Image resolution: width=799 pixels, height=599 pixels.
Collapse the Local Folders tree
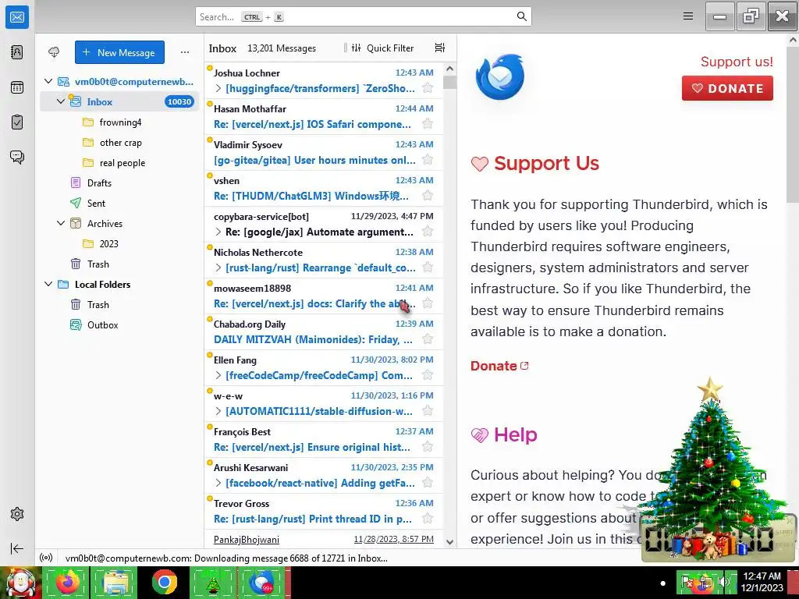pos(48,284)
